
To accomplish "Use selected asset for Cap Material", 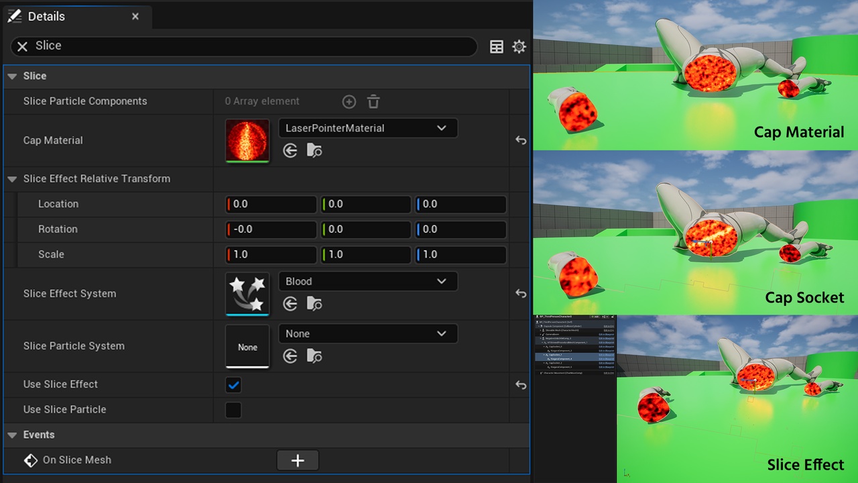I will click(x=290, y=151).
